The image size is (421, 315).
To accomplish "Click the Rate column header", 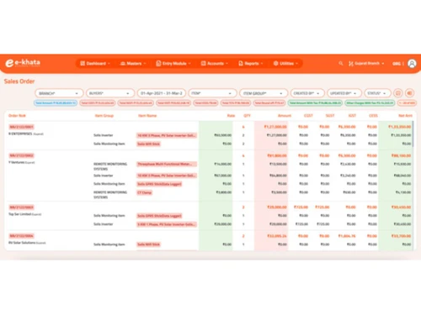I will point(231,116).
